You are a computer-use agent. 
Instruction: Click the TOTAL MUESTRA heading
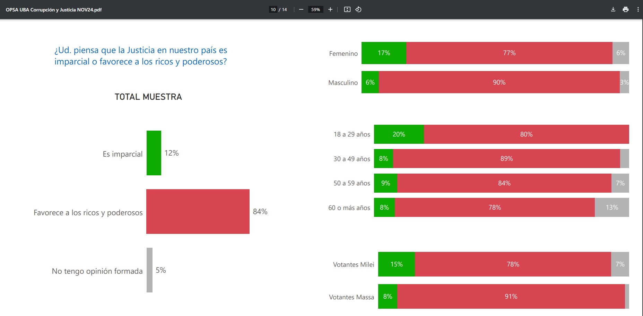coord(148,97)
